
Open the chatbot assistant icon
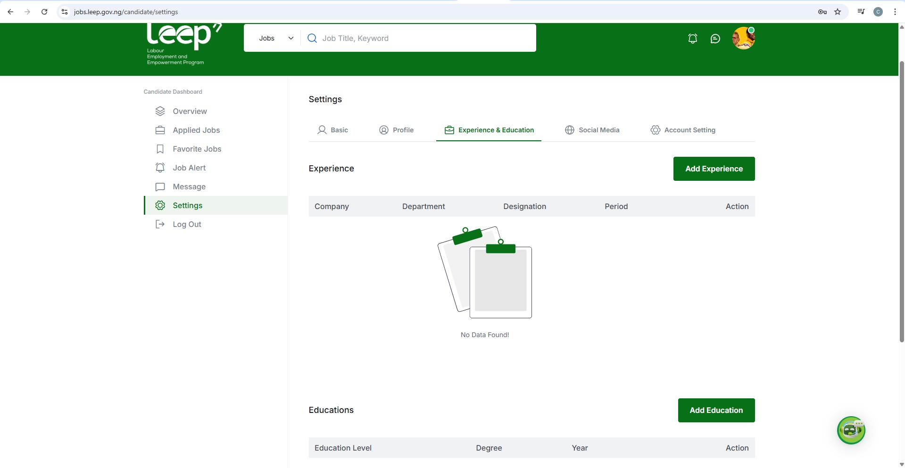pos(851,430)
